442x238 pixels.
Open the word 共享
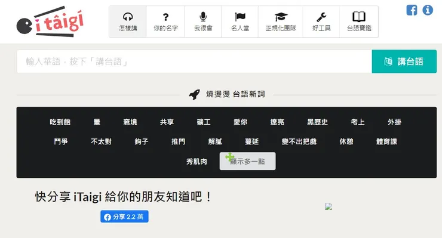point(167,122)
